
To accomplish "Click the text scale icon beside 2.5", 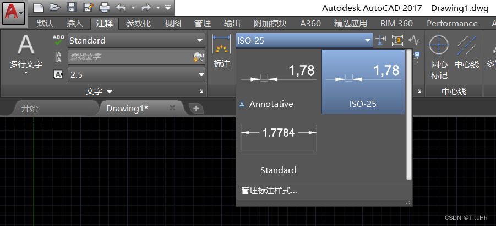I will pos(58,74).
